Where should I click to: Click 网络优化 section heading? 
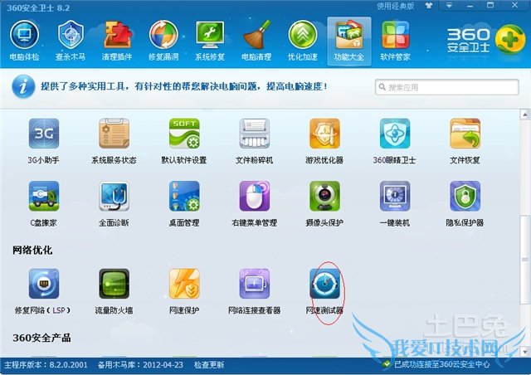32,251
